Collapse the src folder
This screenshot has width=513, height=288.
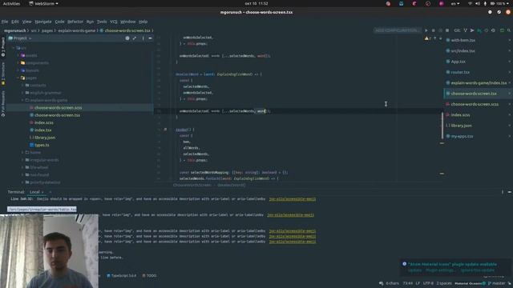pos(14,48)
